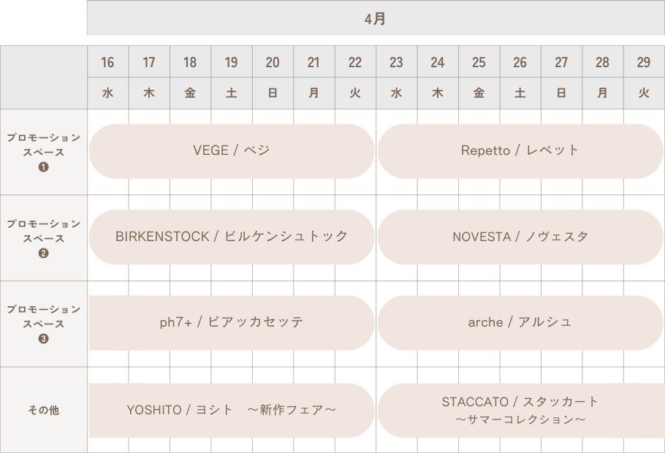Open the BIRKENSTOCK / ビルケンシュトック event
Image resolution: width=665 pixels, height=453 pixels.
click(x=232, y=237)
